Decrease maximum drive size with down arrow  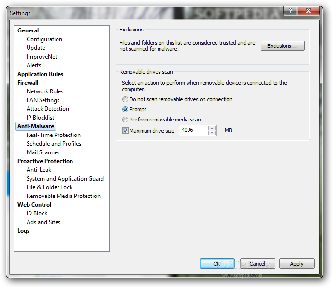[212, 133]
